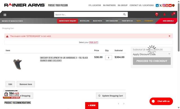This screenshot has width=180, height=109.
Task: Open Train With Us menu item
Action: coord(127,21)
